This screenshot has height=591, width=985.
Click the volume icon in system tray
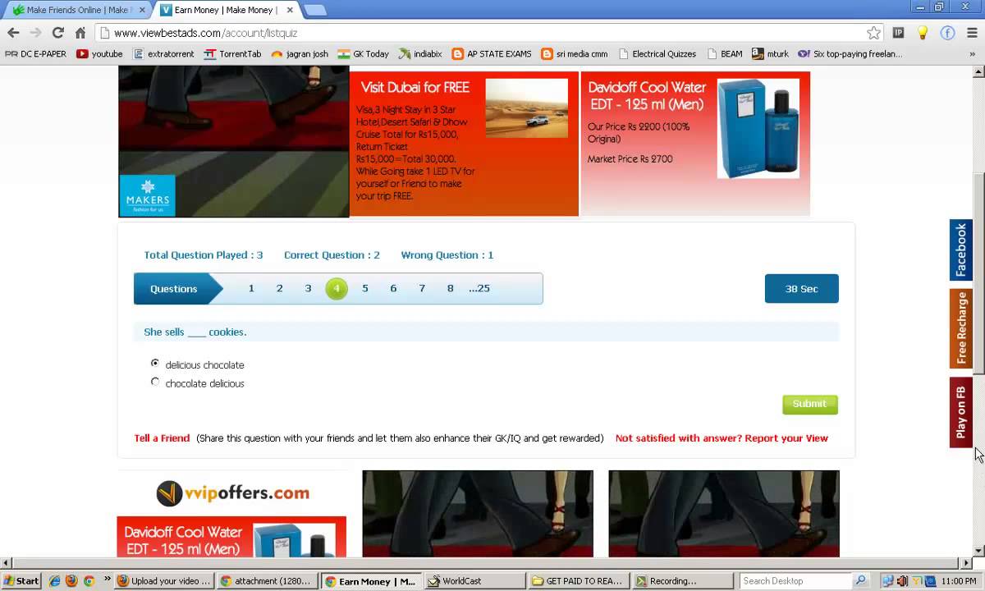coord(902,580)
